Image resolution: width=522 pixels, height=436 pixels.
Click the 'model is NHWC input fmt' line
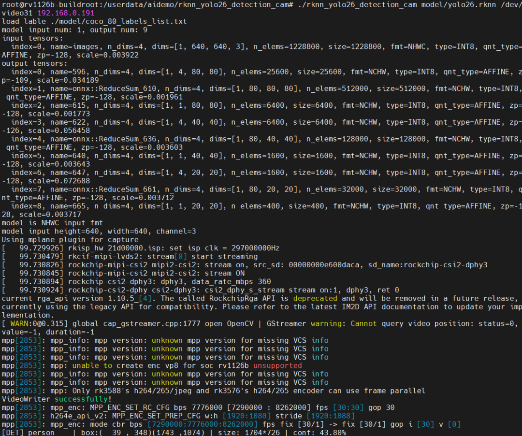pos(52,223)
